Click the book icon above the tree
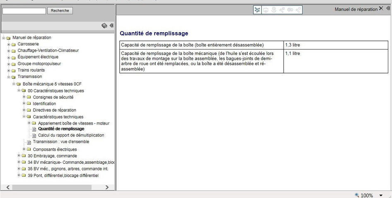This screenshot has width=392, height=198. coord(104,26)
